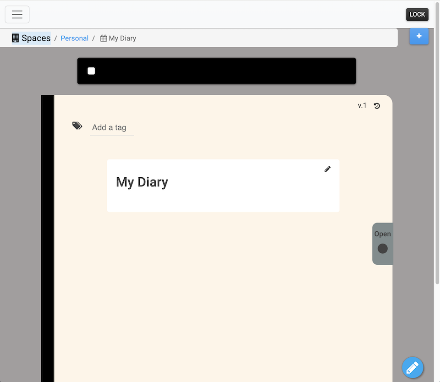
Task: Focus the Add a tag field
Action: [x=111, y=127]
